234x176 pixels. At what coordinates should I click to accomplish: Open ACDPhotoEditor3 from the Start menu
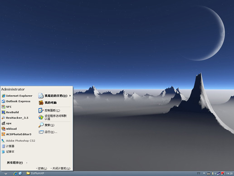[x=16, y=134]
